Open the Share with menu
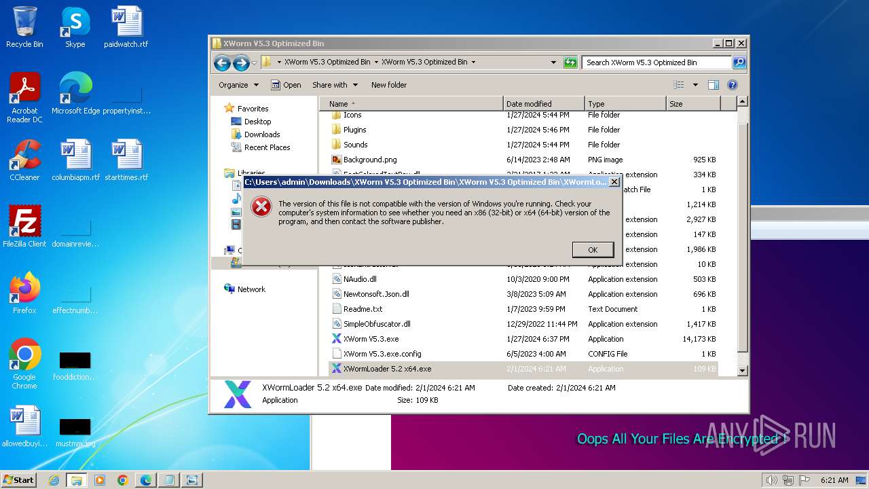 point(335,85)
